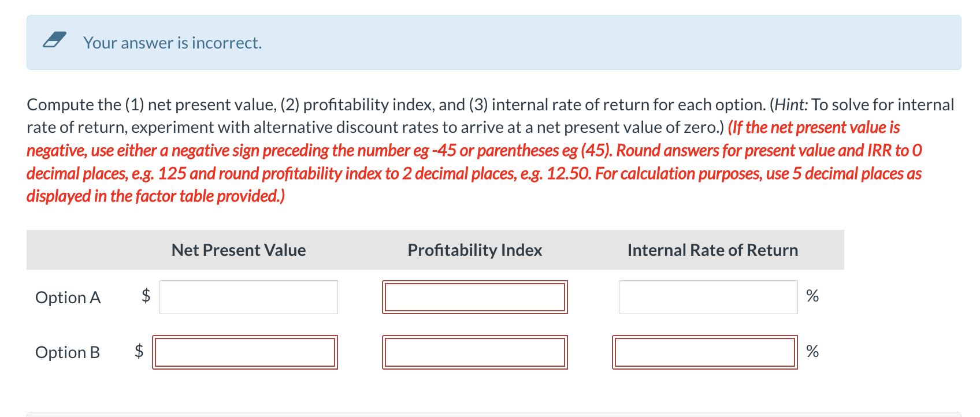
Task: Click Option B's Net Present Value input field
Action: click(x=245, y=352)
